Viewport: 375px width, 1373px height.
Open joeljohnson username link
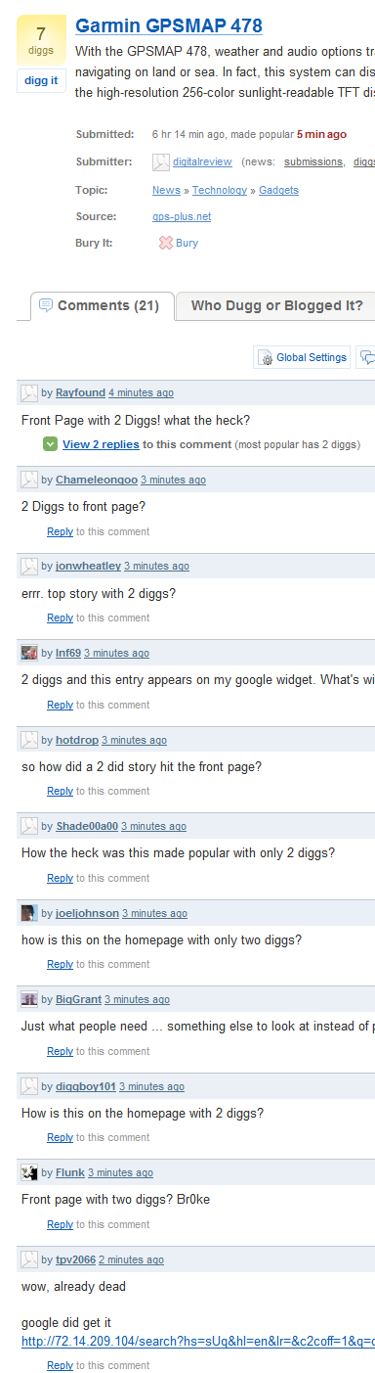87,913
